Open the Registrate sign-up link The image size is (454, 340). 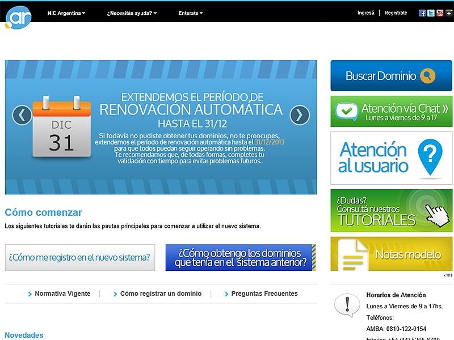pos(396,12)
